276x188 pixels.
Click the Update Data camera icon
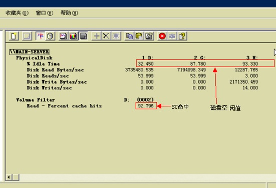[x=172, y=36]
